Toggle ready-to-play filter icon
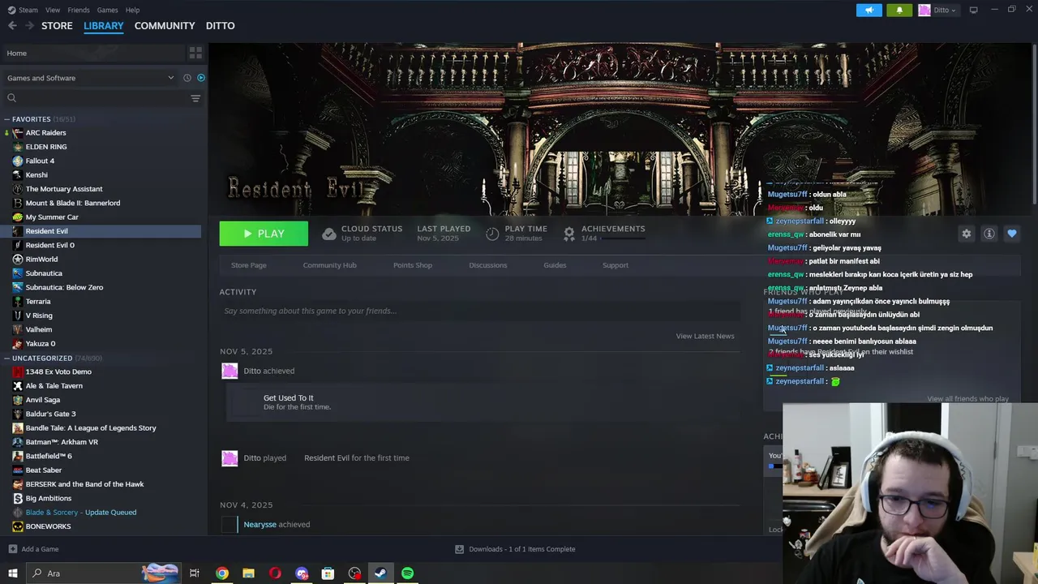1038x584 pixels. [201, 78]
